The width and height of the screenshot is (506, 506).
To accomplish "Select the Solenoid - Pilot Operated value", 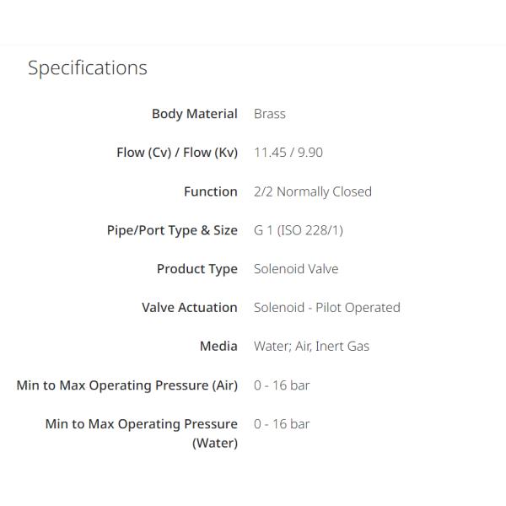I will pyautogui.click(x=326, y=308).
